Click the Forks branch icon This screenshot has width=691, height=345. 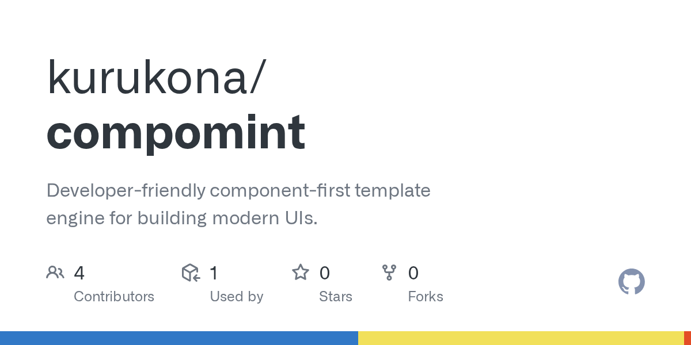(389, 273)
